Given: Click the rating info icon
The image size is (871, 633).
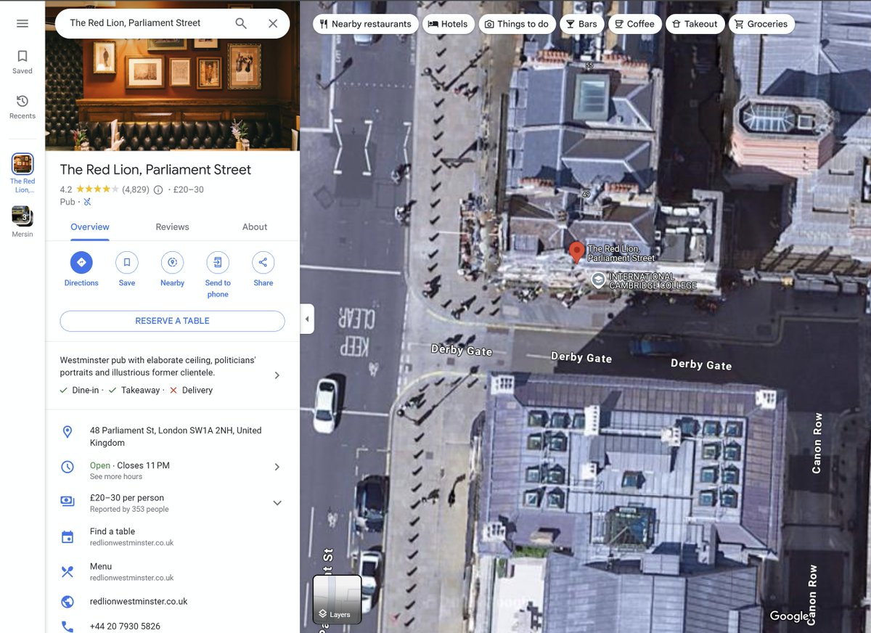Looking at the screenshot, I should coord(158,189).
